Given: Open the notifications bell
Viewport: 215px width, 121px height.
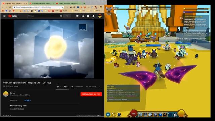Looking at the screenshot, I should (93, 16).
